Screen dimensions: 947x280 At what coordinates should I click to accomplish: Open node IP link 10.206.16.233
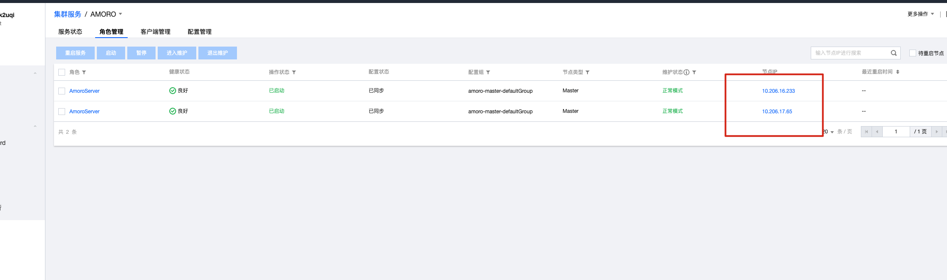[778, 91]
